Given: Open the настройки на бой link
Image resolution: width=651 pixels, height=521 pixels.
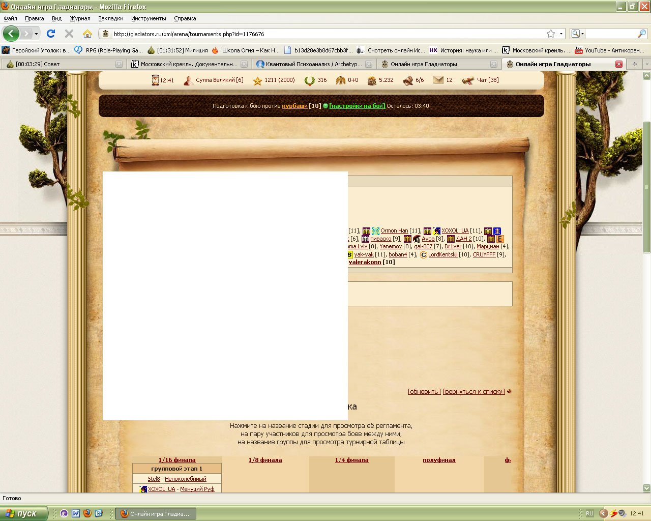Looking at the screenshot, I should click(x=357, y=106).
